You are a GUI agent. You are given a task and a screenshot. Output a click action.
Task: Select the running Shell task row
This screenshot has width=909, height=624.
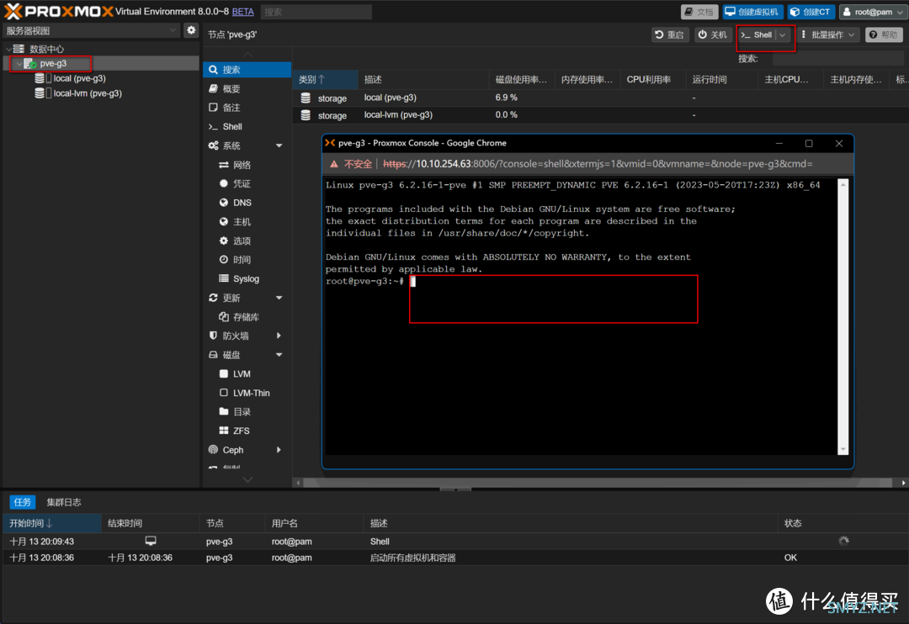click(x=454, y=541)
